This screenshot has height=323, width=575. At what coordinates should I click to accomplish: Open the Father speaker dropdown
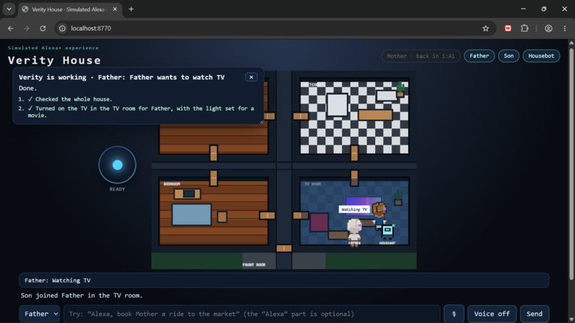coord(40,314)
